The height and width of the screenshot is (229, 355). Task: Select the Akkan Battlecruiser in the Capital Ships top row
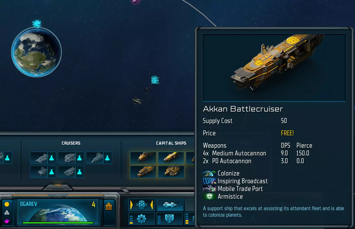[171, 158]
